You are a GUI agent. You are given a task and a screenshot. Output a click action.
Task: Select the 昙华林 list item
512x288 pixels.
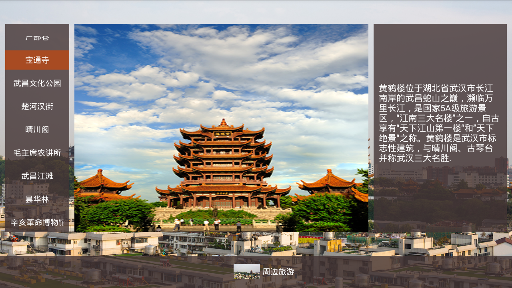tap(37, 199)
